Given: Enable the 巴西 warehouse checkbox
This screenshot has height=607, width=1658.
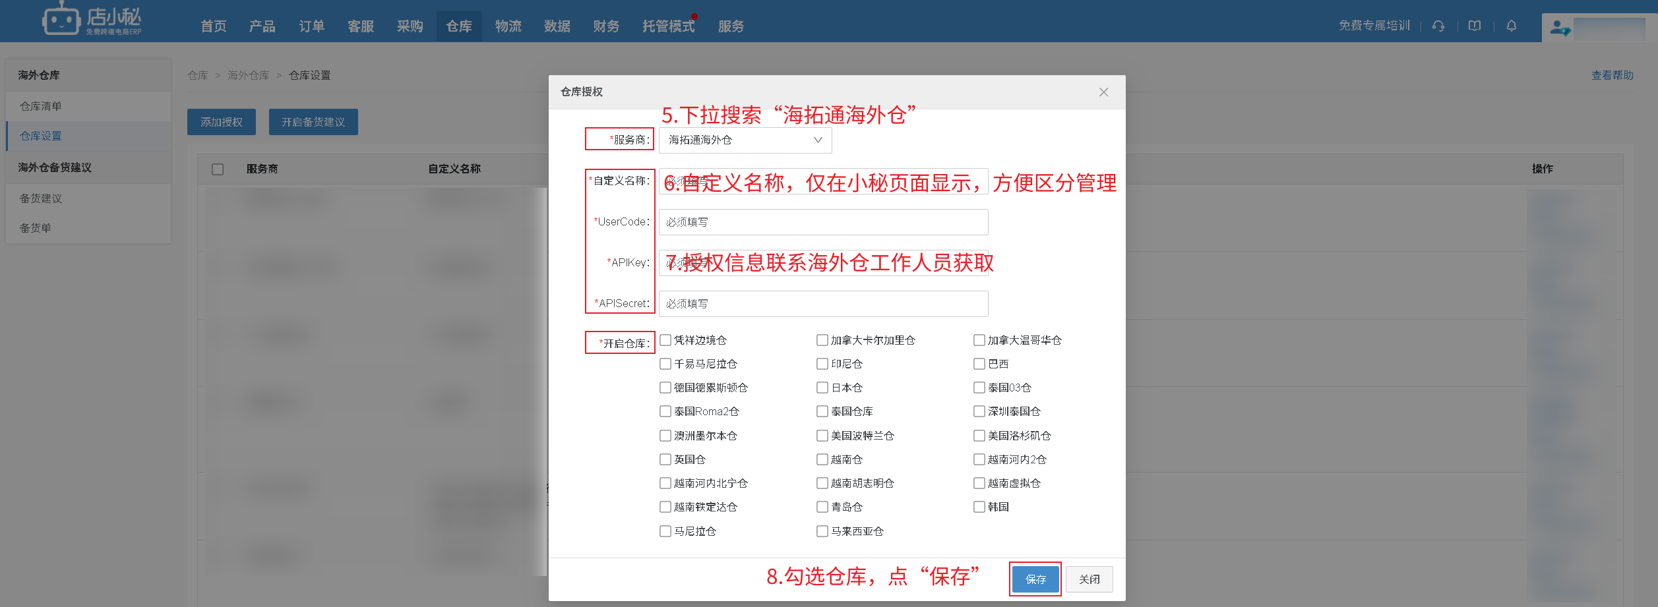Looking at the screenshot, I should point(979,364).
